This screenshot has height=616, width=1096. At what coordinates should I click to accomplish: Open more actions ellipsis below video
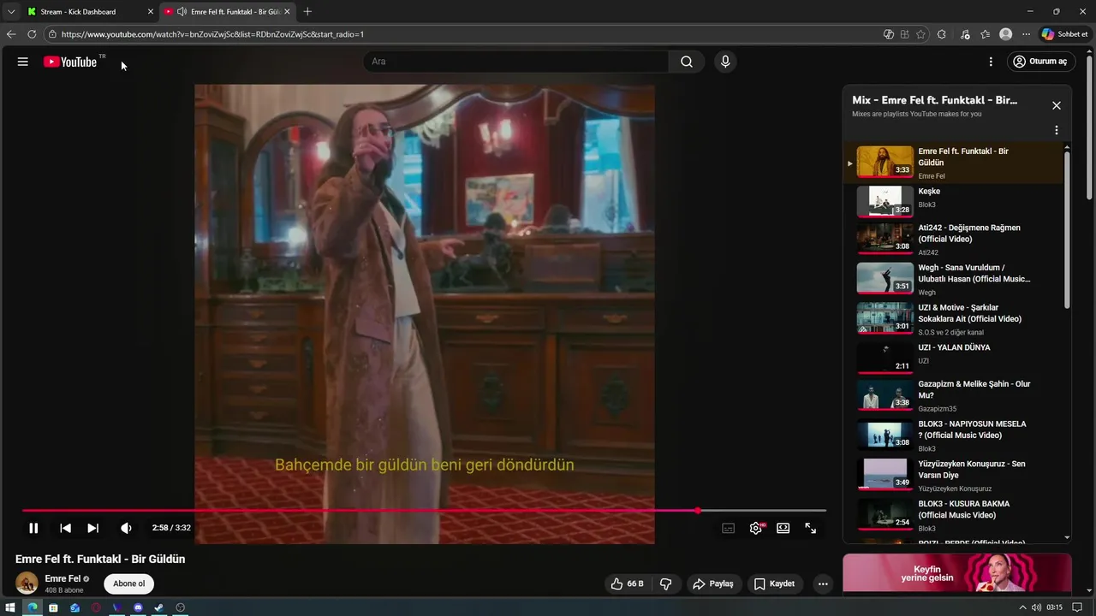tap(823, 583)
